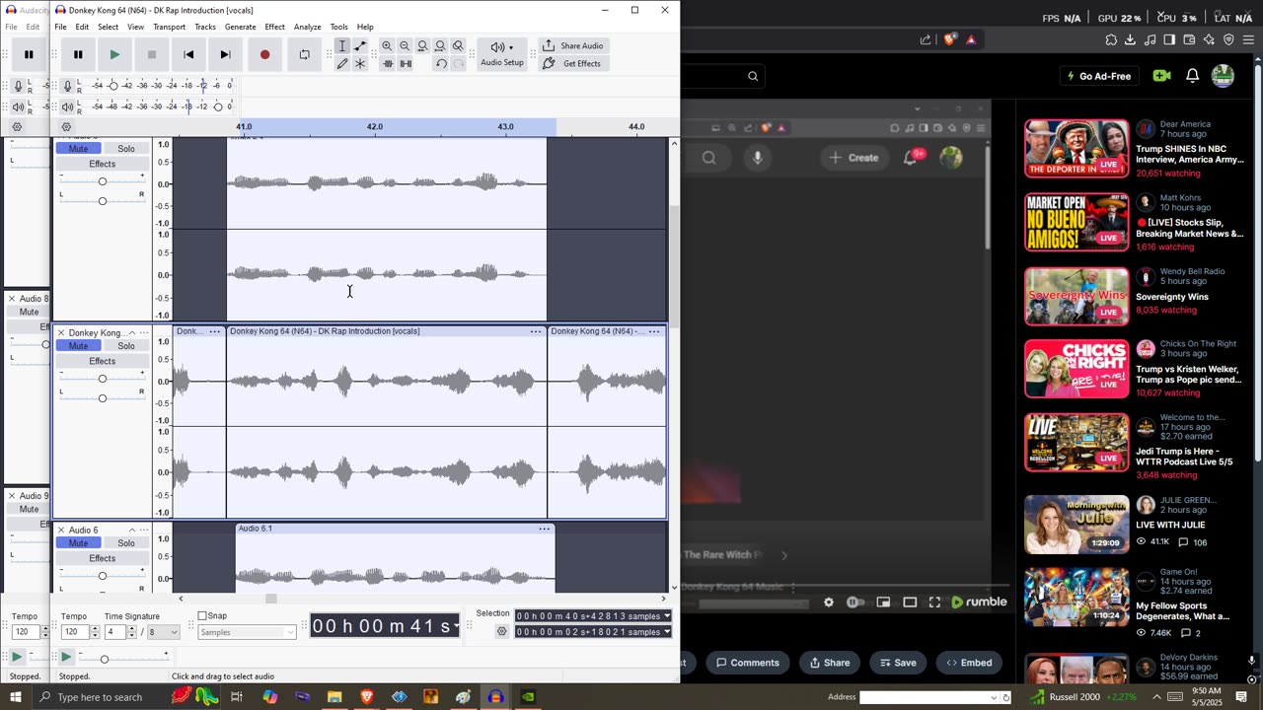The width and height of the screenshot is (1263, 710).
Task: Click the Share Audio button
Action: pyautogui.click(x=572, y=46)
